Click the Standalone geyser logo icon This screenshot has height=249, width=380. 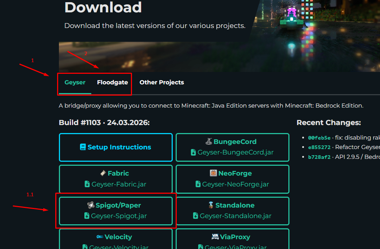coord(211,205)
